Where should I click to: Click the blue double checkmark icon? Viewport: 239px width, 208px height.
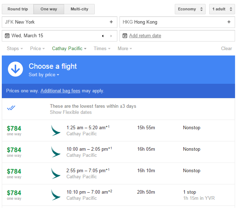11,108
